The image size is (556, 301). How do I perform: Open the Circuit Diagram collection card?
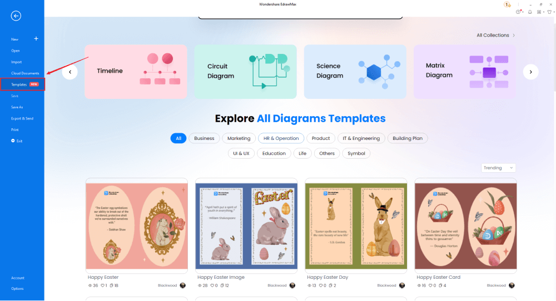coord(245,72)
